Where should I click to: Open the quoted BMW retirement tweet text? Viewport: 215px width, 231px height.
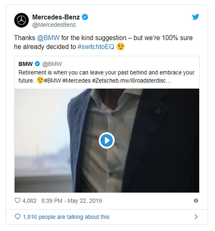106,77
